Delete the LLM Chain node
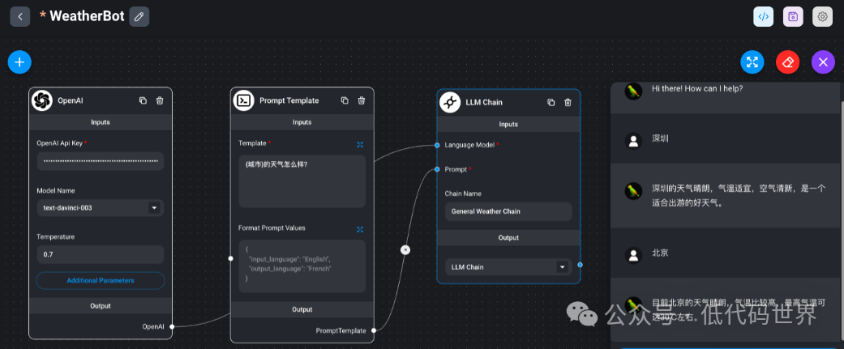The width and height of the screenshot is (844, 349). click(568, 102)
